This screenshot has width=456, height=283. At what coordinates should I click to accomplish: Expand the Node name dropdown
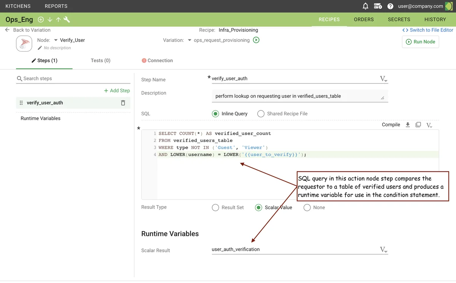pos(56,40)
